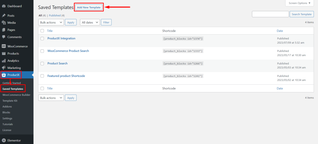Screen dimensions: 318x144
Task: Click date 2023/05/02 at 10:34 am
Action: point(291,80)
